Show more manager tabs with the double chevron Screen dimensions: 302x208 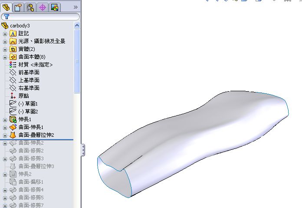75,7
